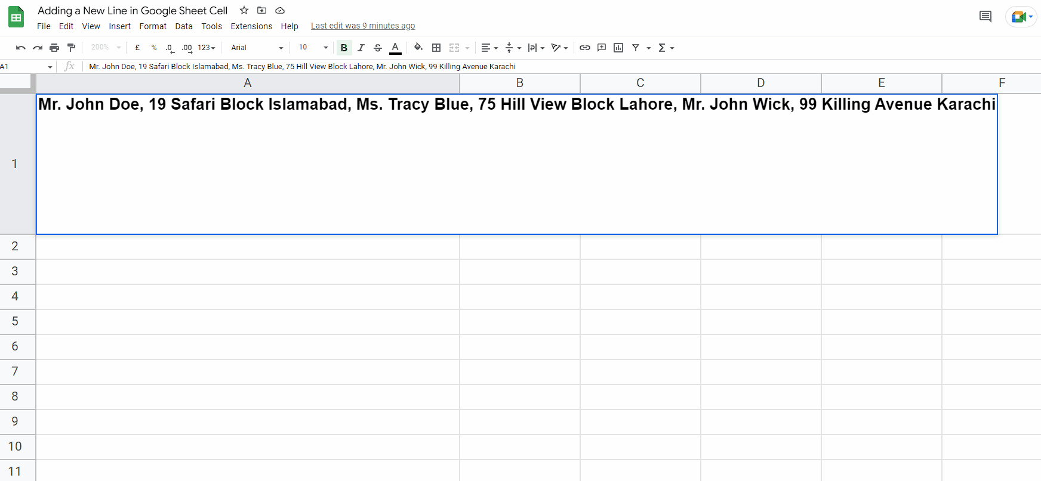The height and width of the screenshot is (481, 1041).
Task: Click cell A1 with address text
Action: 517,164
